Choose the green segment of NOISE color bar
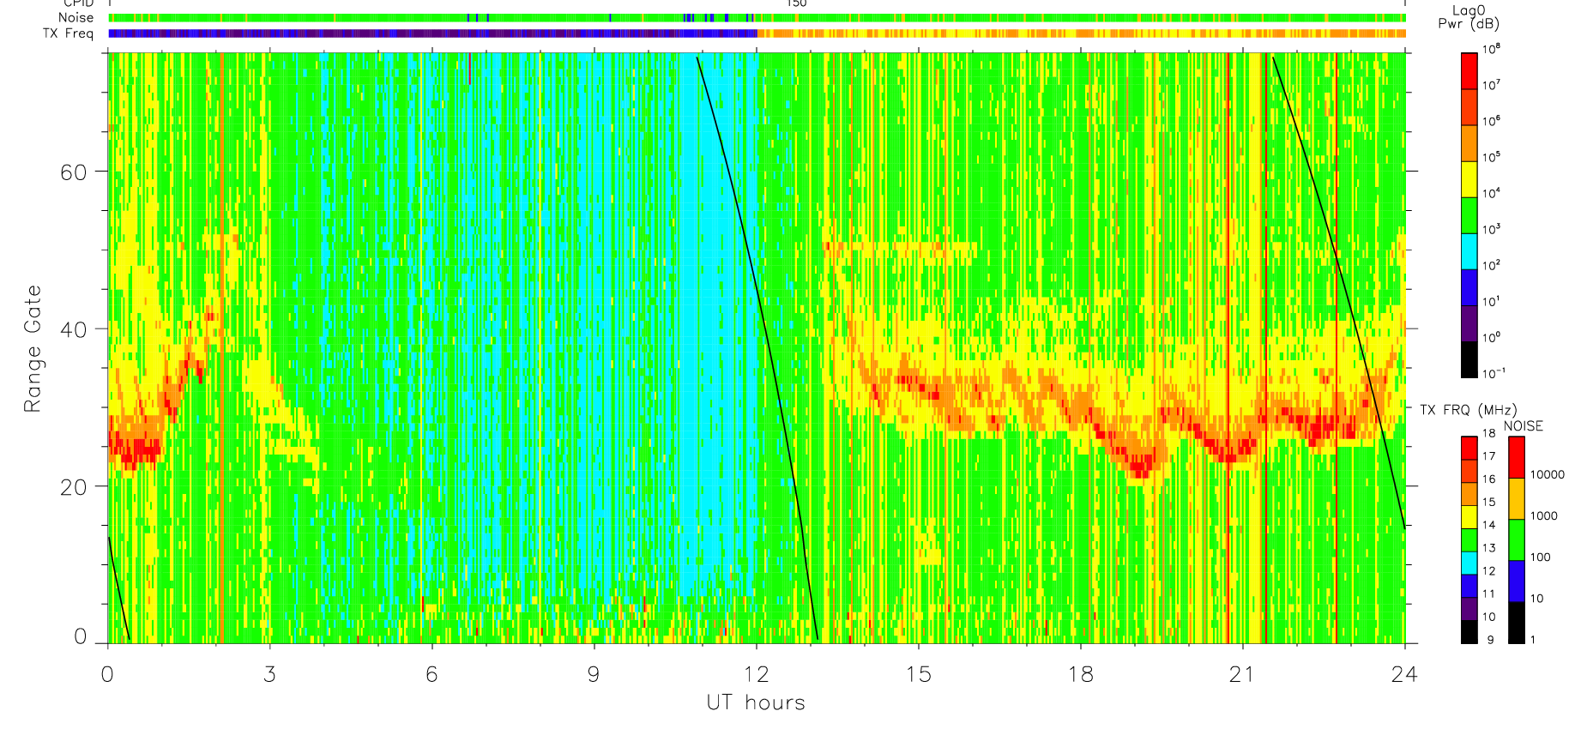 1517,540
